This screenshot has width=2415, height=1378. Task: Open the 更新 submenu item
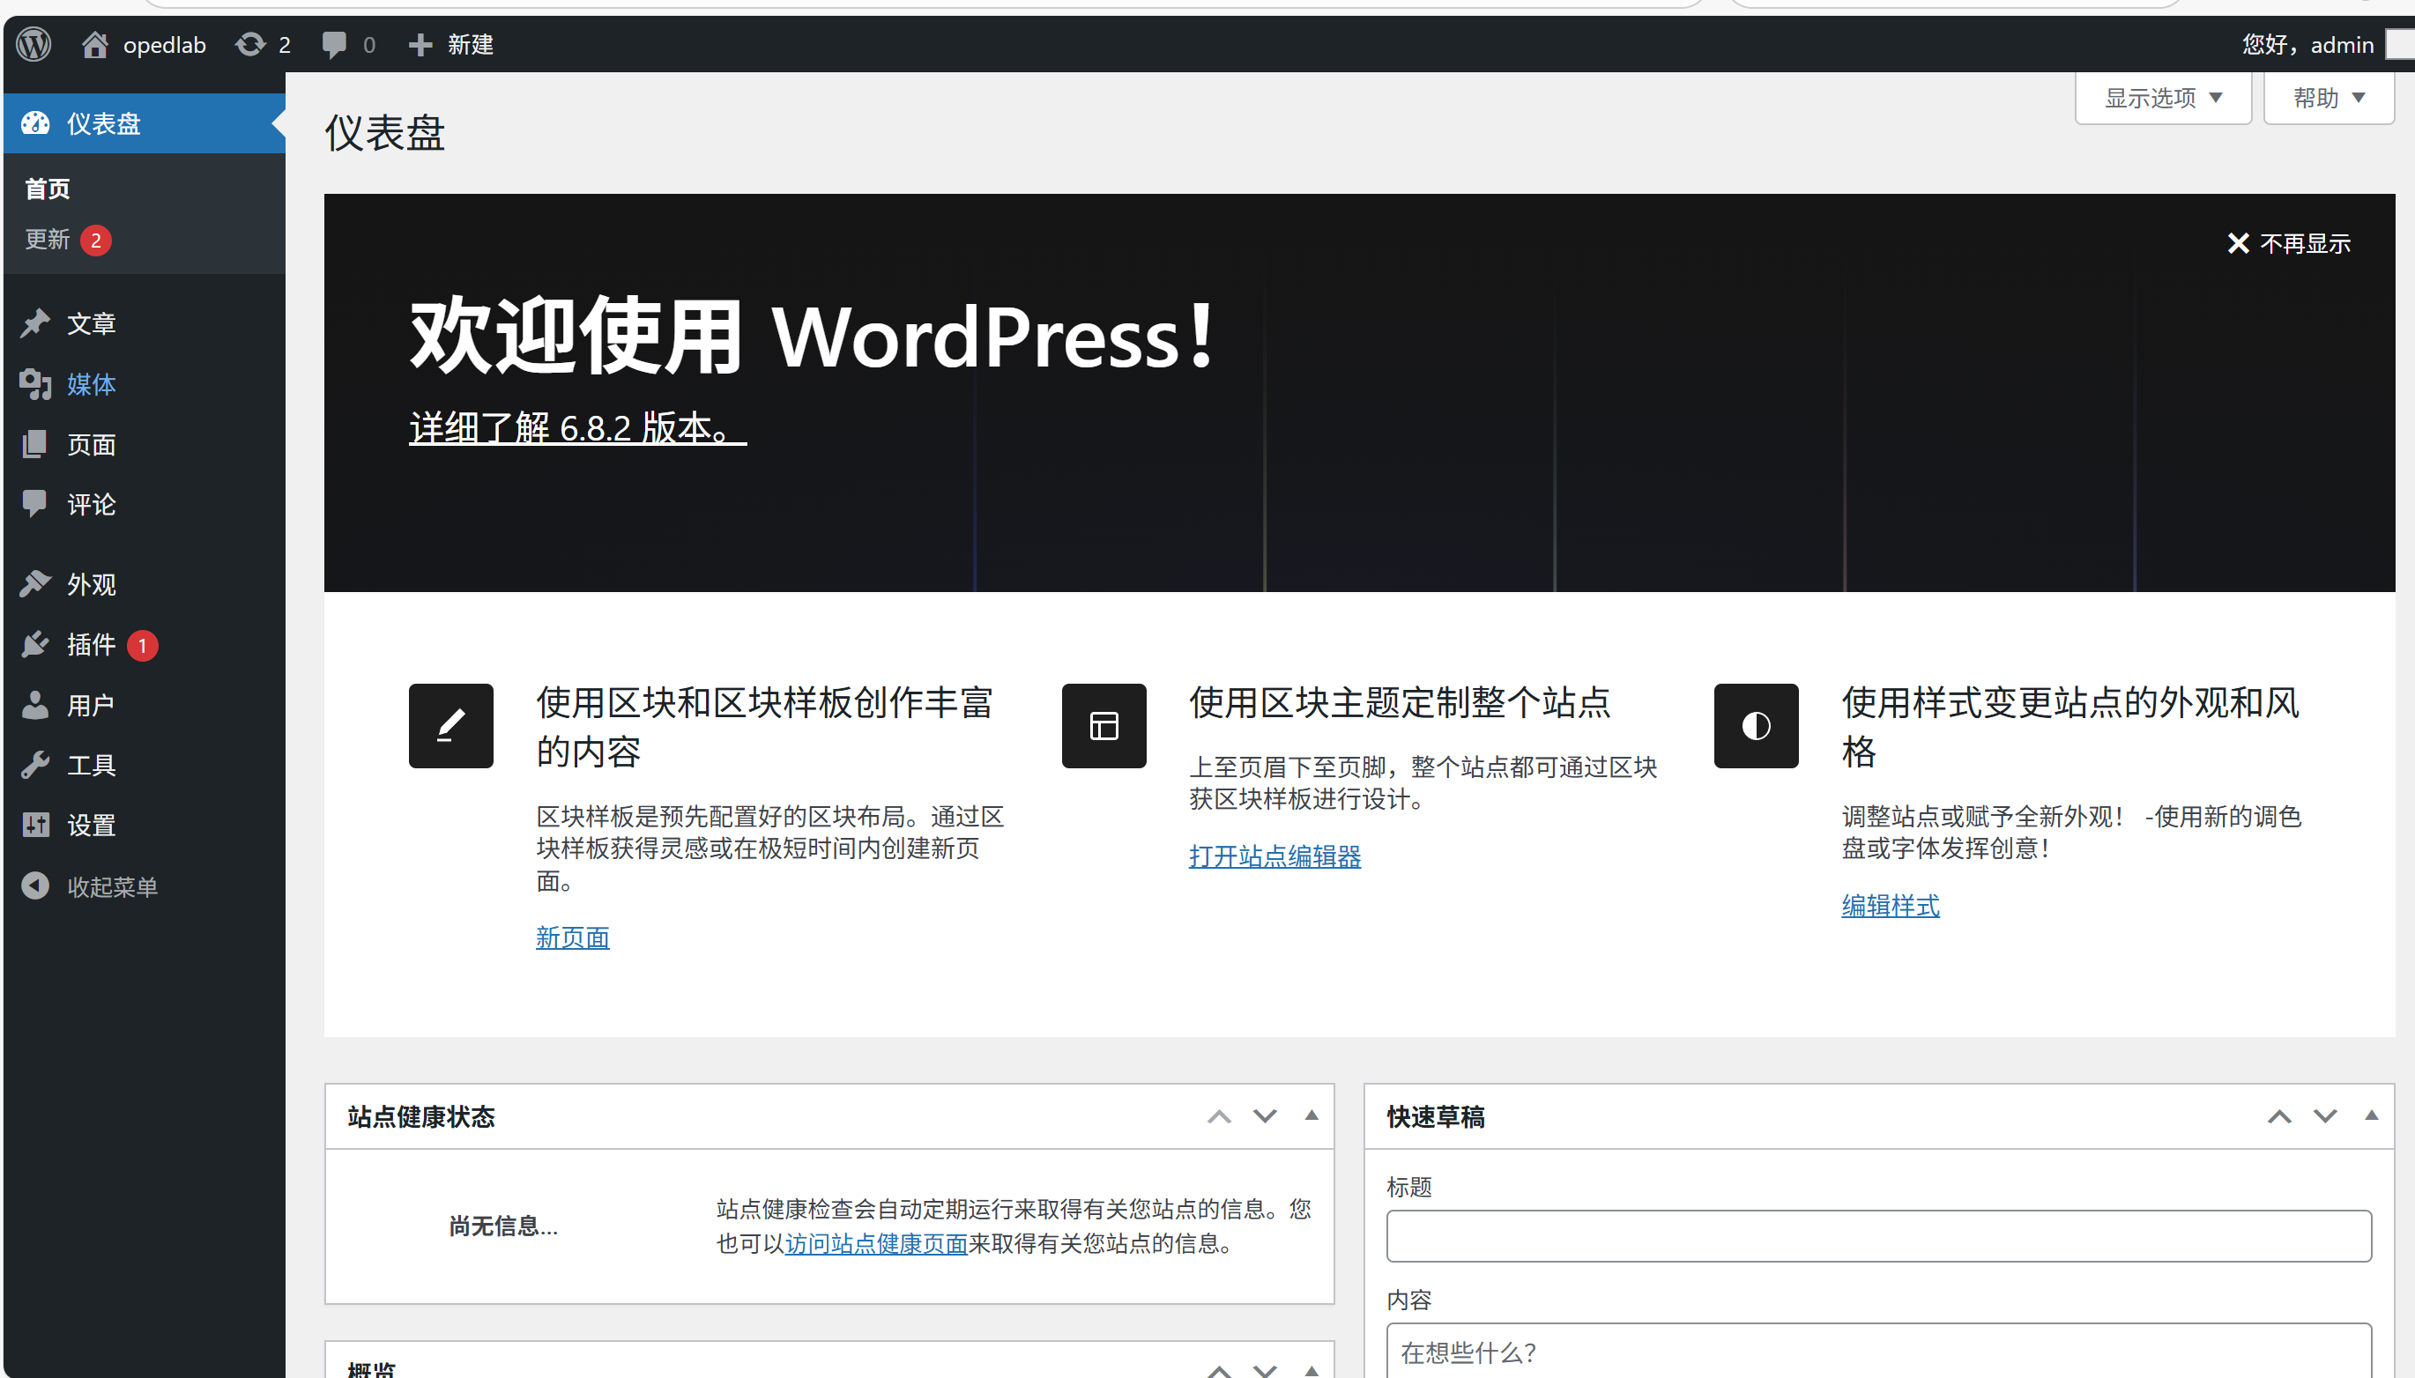(x=48, y=240)
